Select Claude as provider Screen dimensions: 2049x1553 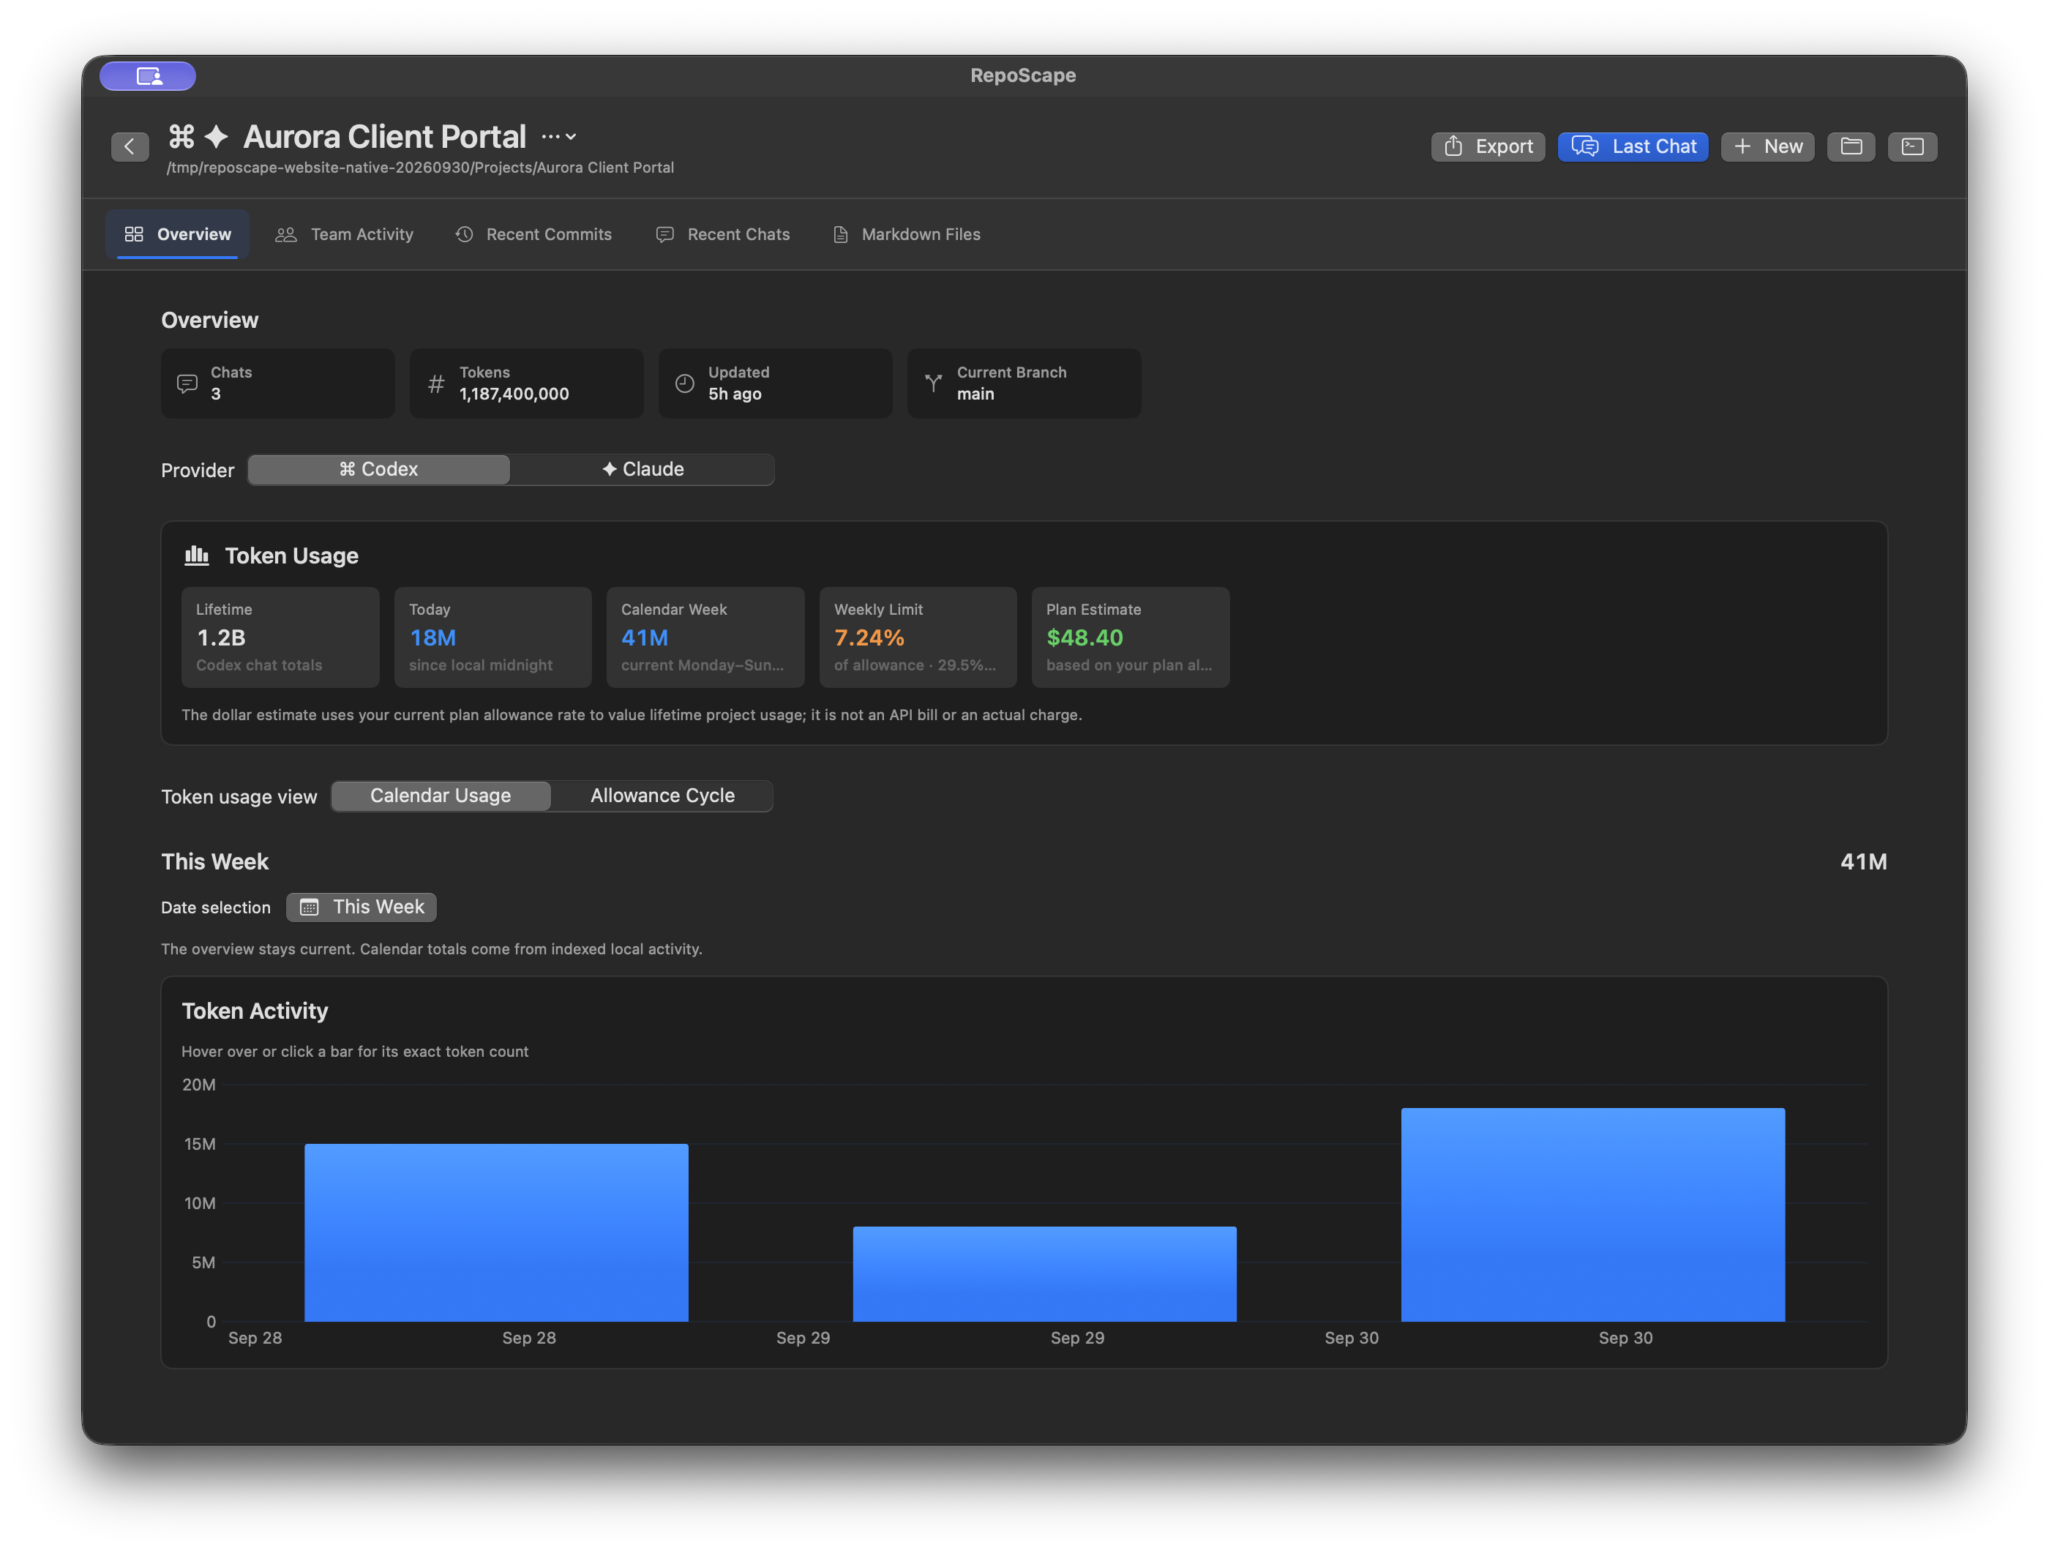click(x=642, y=470)
